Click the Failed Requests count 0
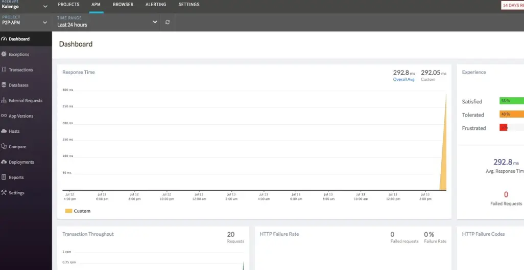This screenshot has width=524, height=270. point(506,194)
